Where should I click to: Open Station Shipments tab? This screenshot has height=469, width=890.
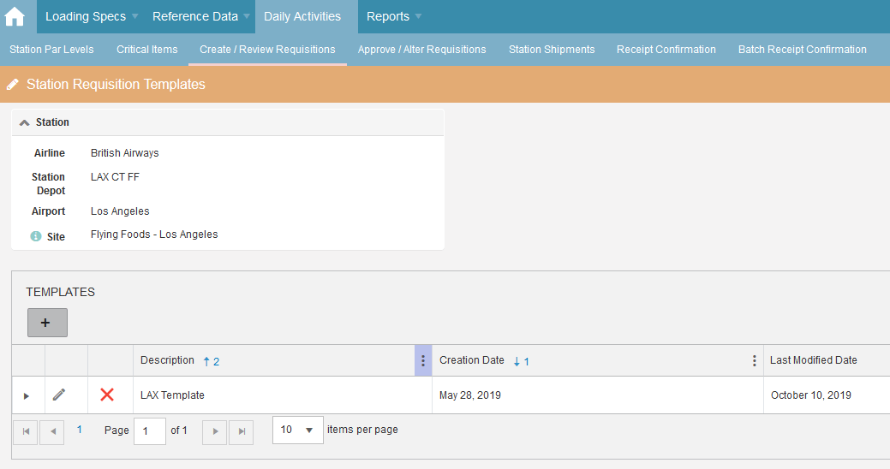coord(552,50)
